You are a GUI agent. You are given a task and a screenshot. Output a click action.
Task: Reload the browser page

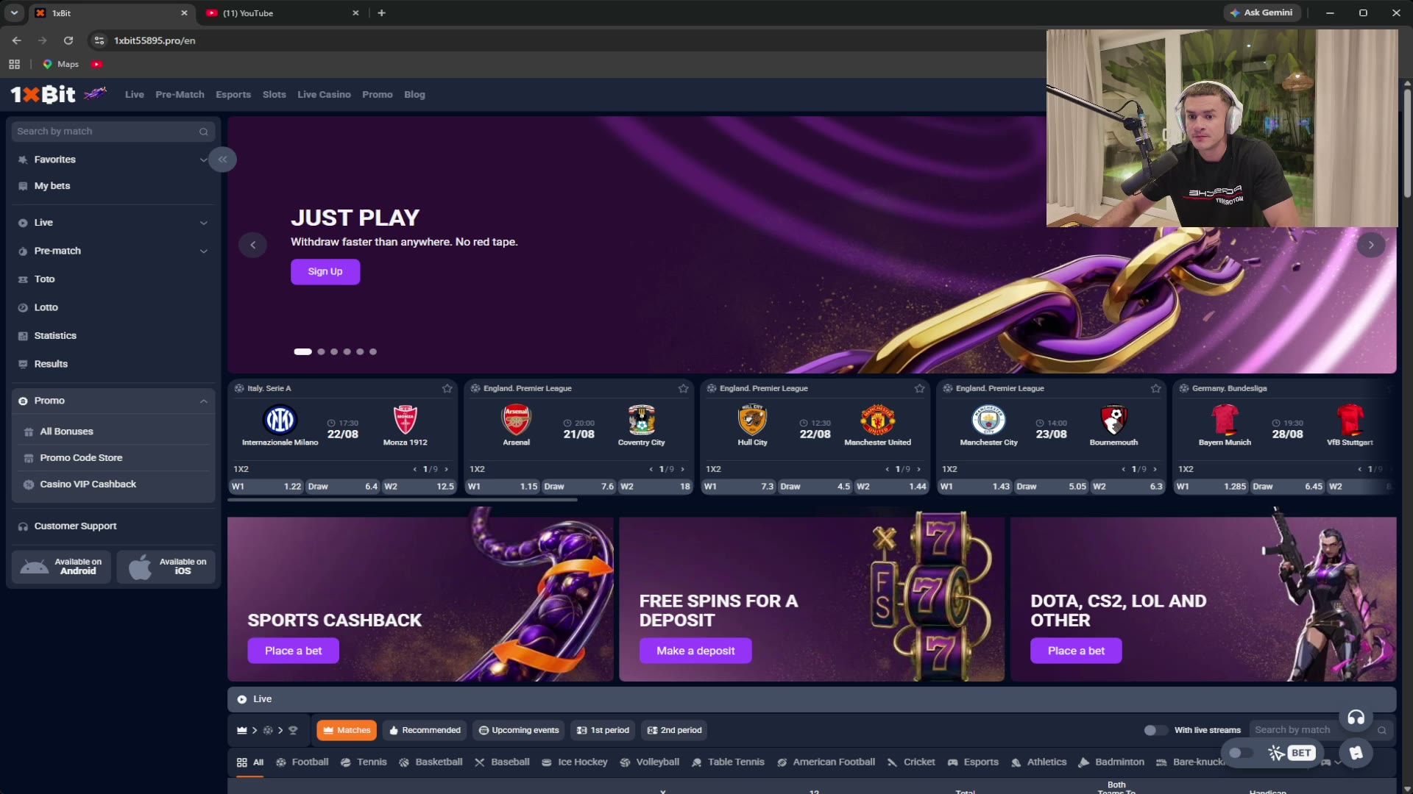point(68,40)
